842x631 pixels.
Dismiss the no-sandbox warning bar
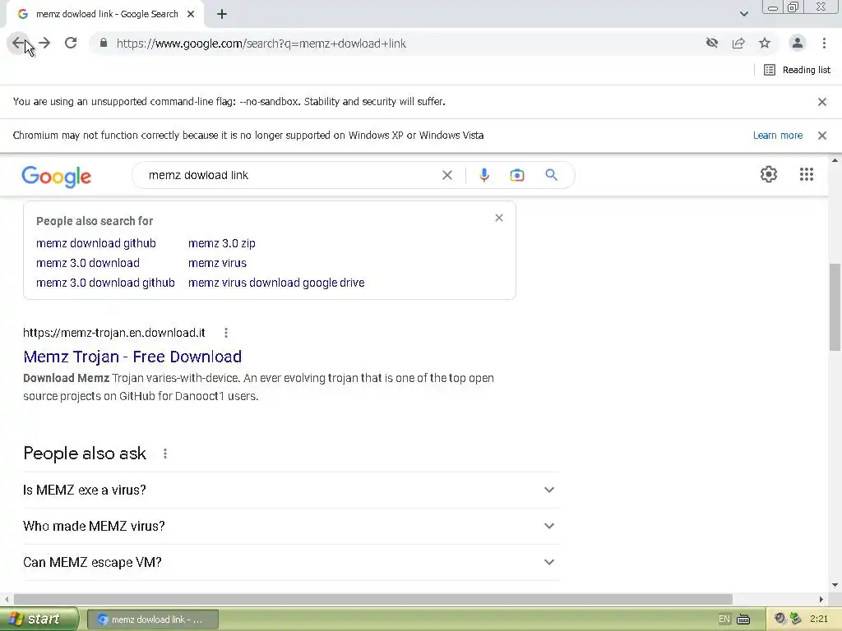point(822,102)
